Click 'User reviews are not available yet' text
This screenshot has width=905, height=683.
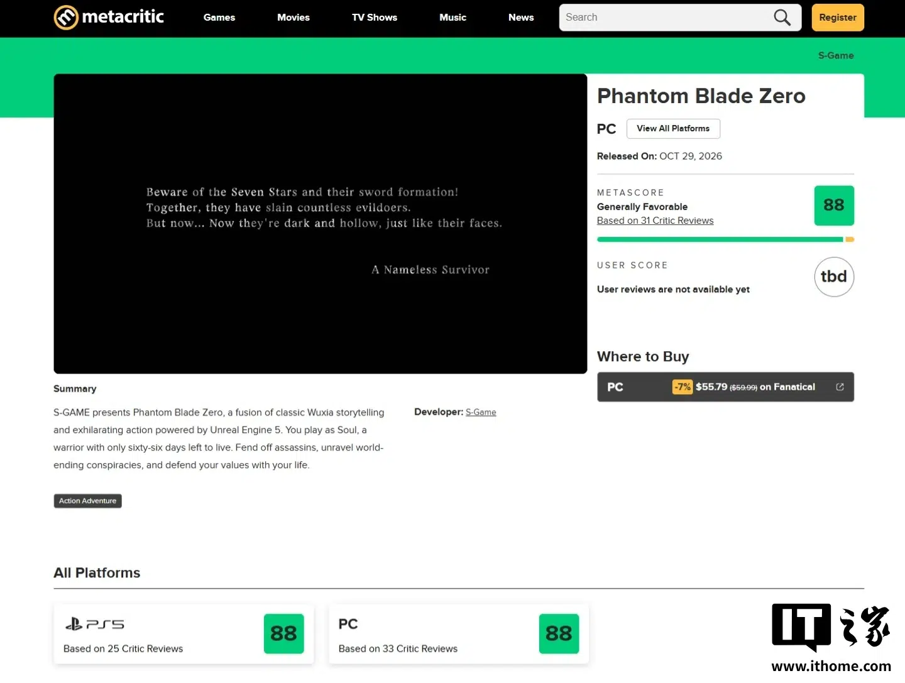click(673, 290)
